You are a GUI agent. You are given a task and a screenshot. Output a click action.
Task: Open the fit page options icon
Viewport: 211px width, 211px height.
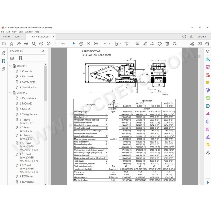[x=118, y=43]
